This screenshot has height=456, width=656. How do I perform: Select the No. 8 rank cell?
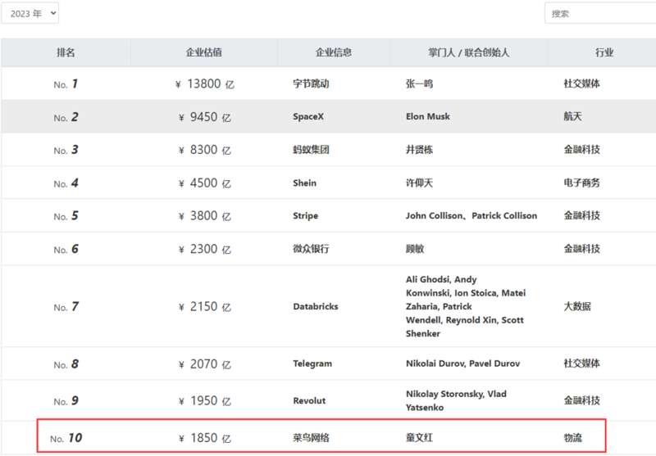click(x=66, y=364)
